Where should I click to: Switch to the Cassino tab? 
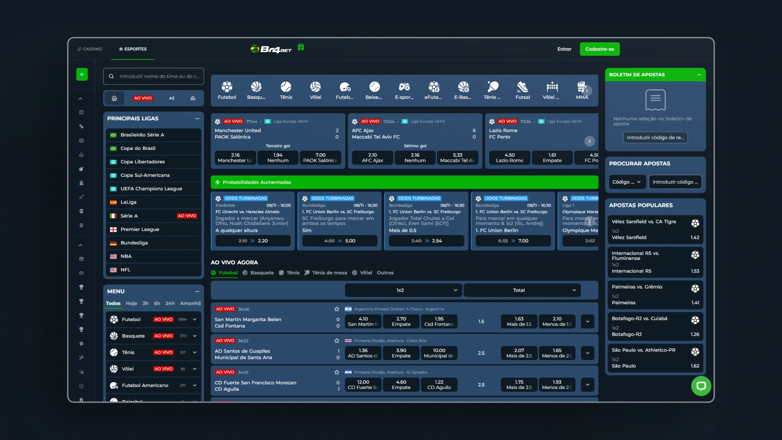[x=90, y=49]
